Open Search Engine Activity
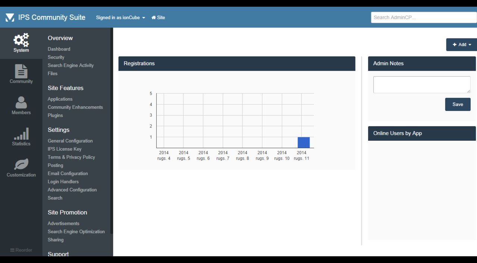Image resolution: width=477 pixels, height=263 pixels. pyautogui.click(x=70, y=65)
